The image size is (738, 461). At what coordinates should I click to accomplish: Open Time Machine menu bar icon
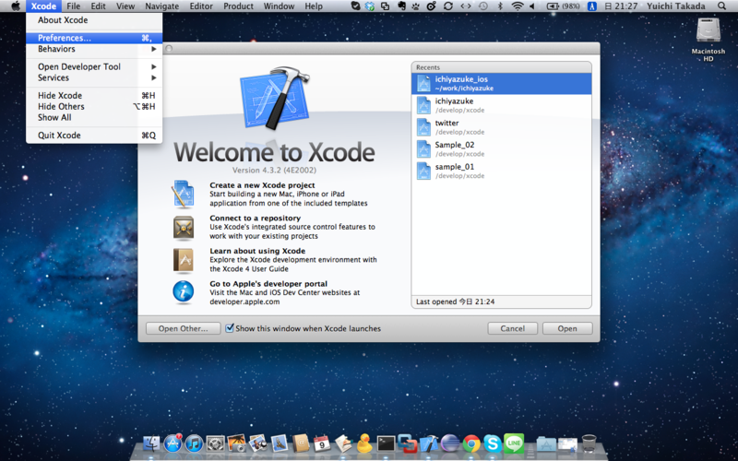coord(482,6)
